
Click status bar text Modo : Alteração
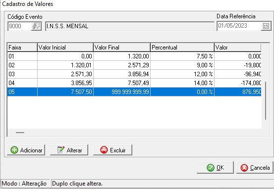coord(24,184)
